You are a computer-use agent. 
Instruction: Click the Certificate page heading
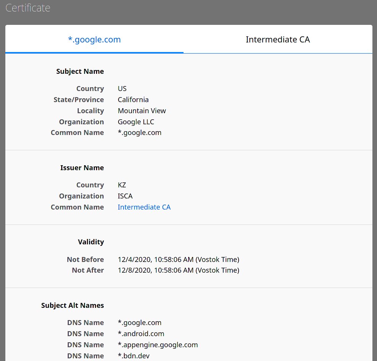(28, 8)
